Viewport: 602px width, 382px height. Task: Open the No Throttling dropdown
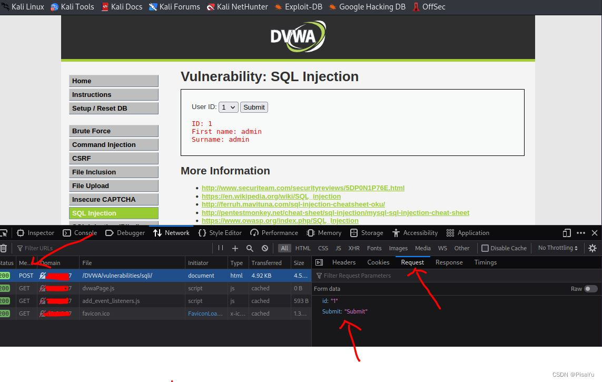[x=558, y=248]
